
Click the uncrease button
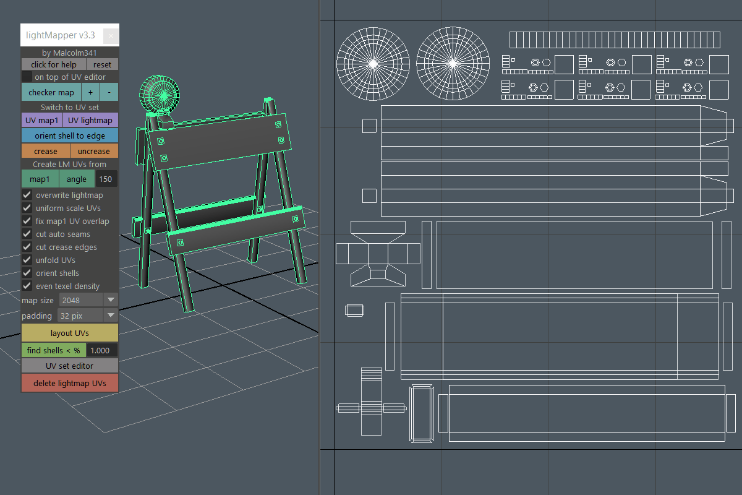click(x=94, y=151)
